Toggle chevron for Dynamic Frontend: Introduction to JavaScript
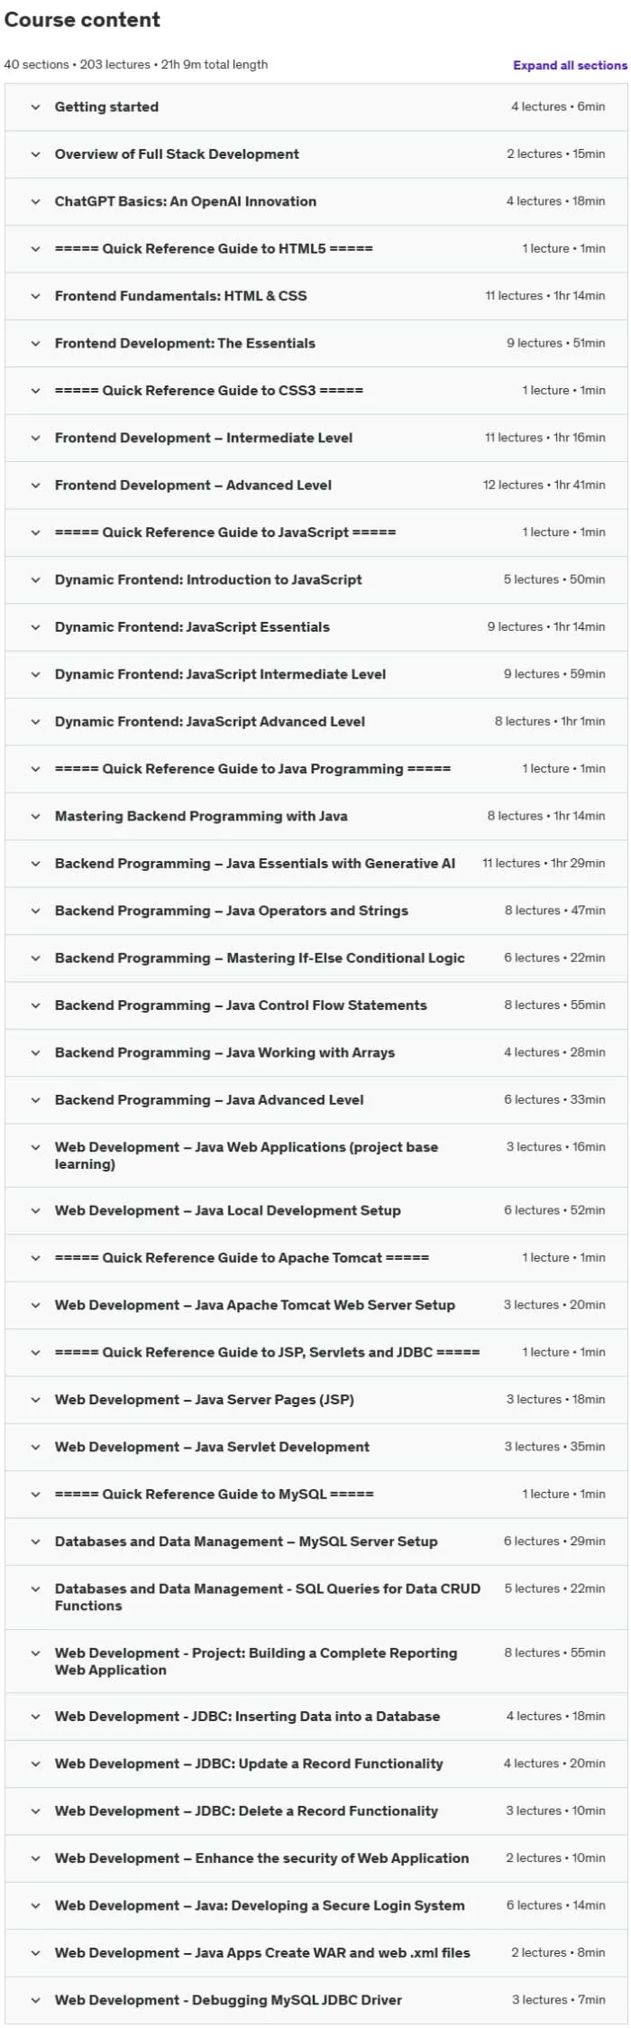631x2028 pixels. tap(35, 579)
